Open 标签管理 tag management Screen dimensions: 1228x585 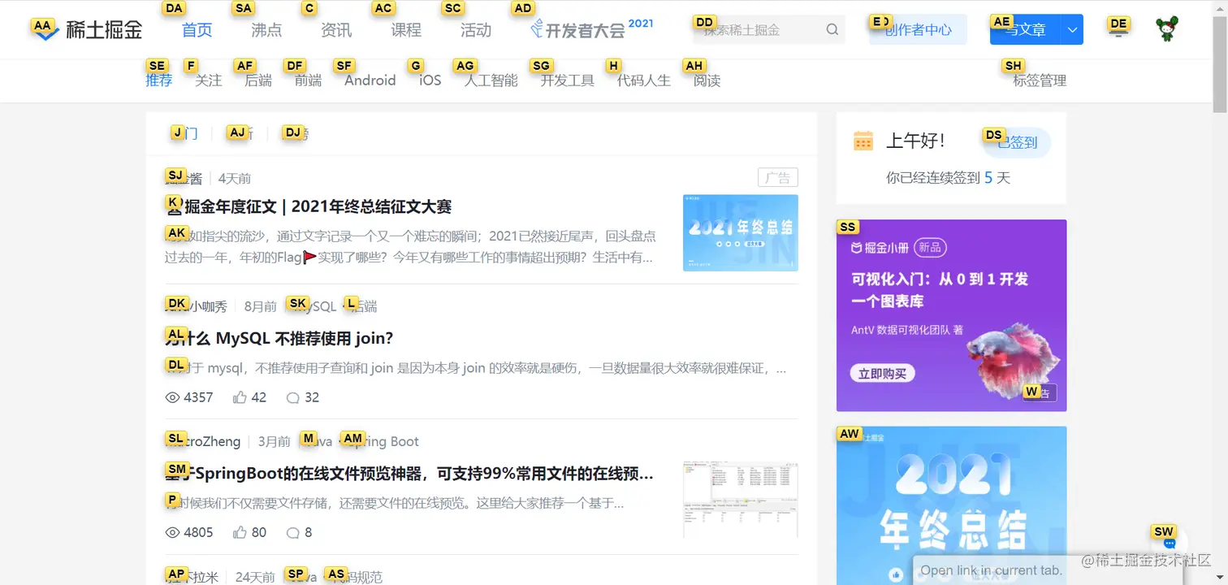pos(1040,80)
